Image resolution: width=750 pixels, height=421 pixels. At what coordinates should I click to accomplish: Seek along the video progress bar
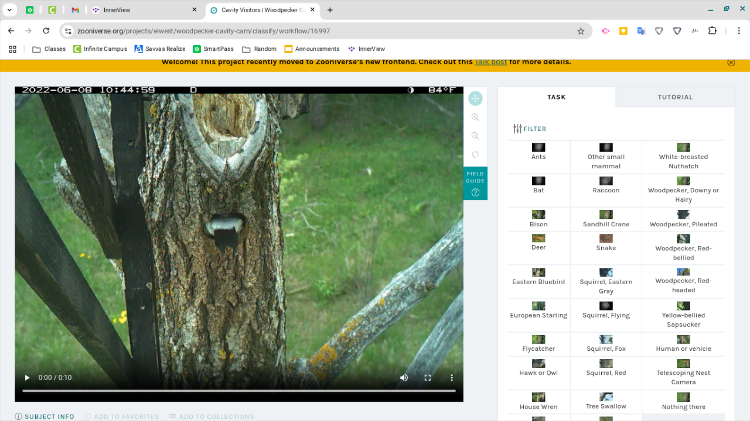click(239, 391)
